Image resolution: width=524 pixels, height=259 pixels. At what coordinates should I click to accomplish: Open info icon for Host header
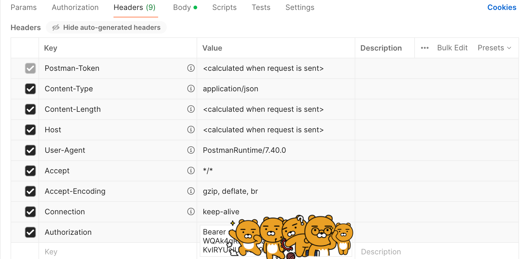[x=191, y=129]
